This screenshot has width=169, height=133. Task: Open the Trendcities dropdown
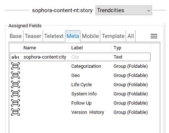[x=124, y=10]
